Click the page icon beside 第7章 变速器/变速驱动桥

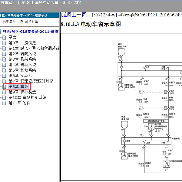click(x=4, y=81)
